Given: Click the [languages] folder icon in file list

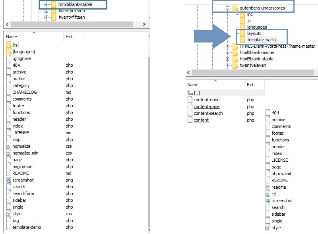Looking at the screenshot, I should click(9, 52).
